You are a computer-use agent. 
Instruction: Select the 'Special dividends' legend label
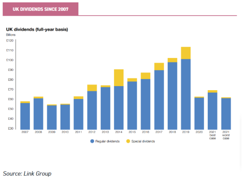point(143,141)
